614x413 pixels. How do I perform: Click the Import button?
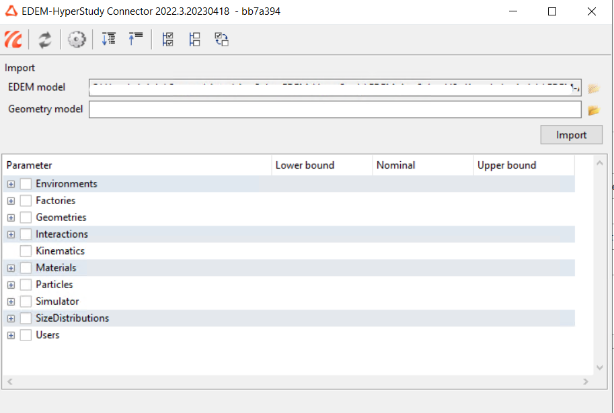click(572, 135)
